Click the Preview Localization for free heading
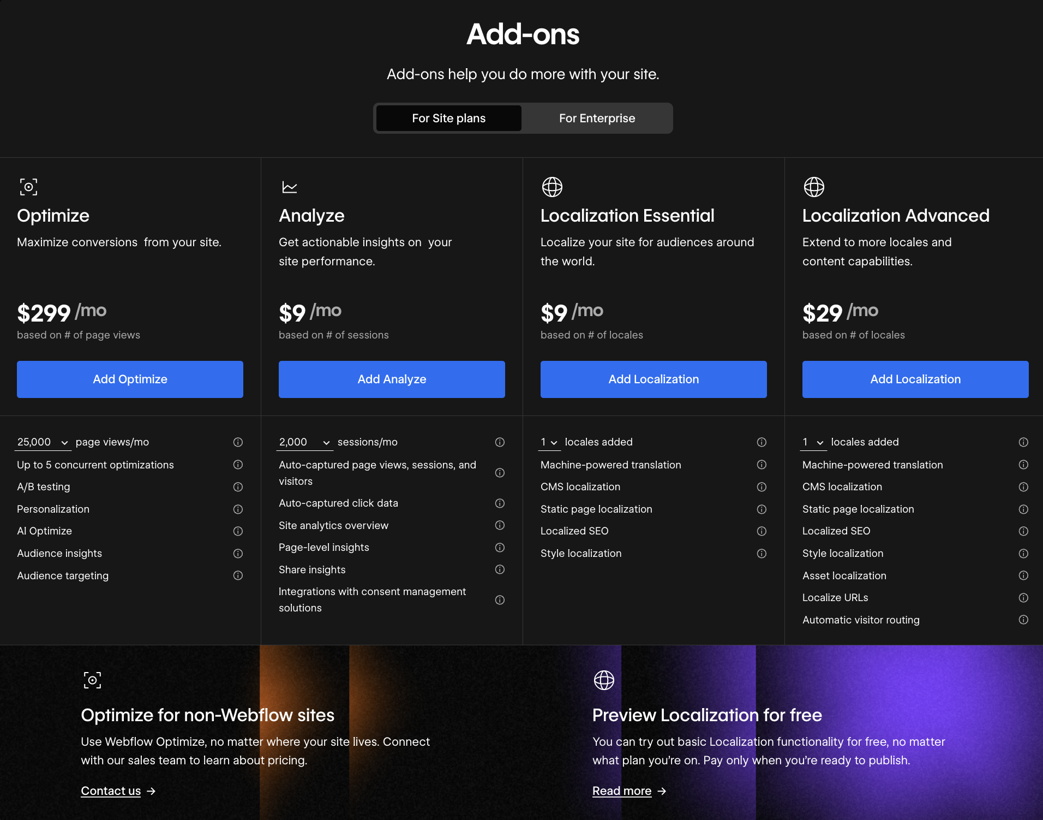 pos(707,715)
